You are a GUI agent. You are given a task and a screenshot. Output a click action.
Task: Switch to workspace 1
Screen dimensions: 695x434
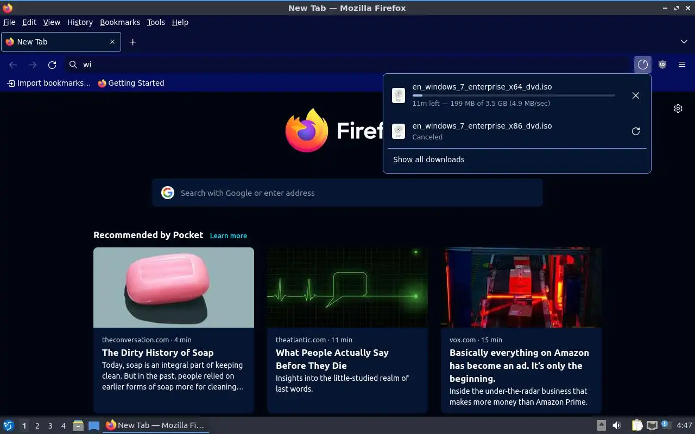pos(24,426)
